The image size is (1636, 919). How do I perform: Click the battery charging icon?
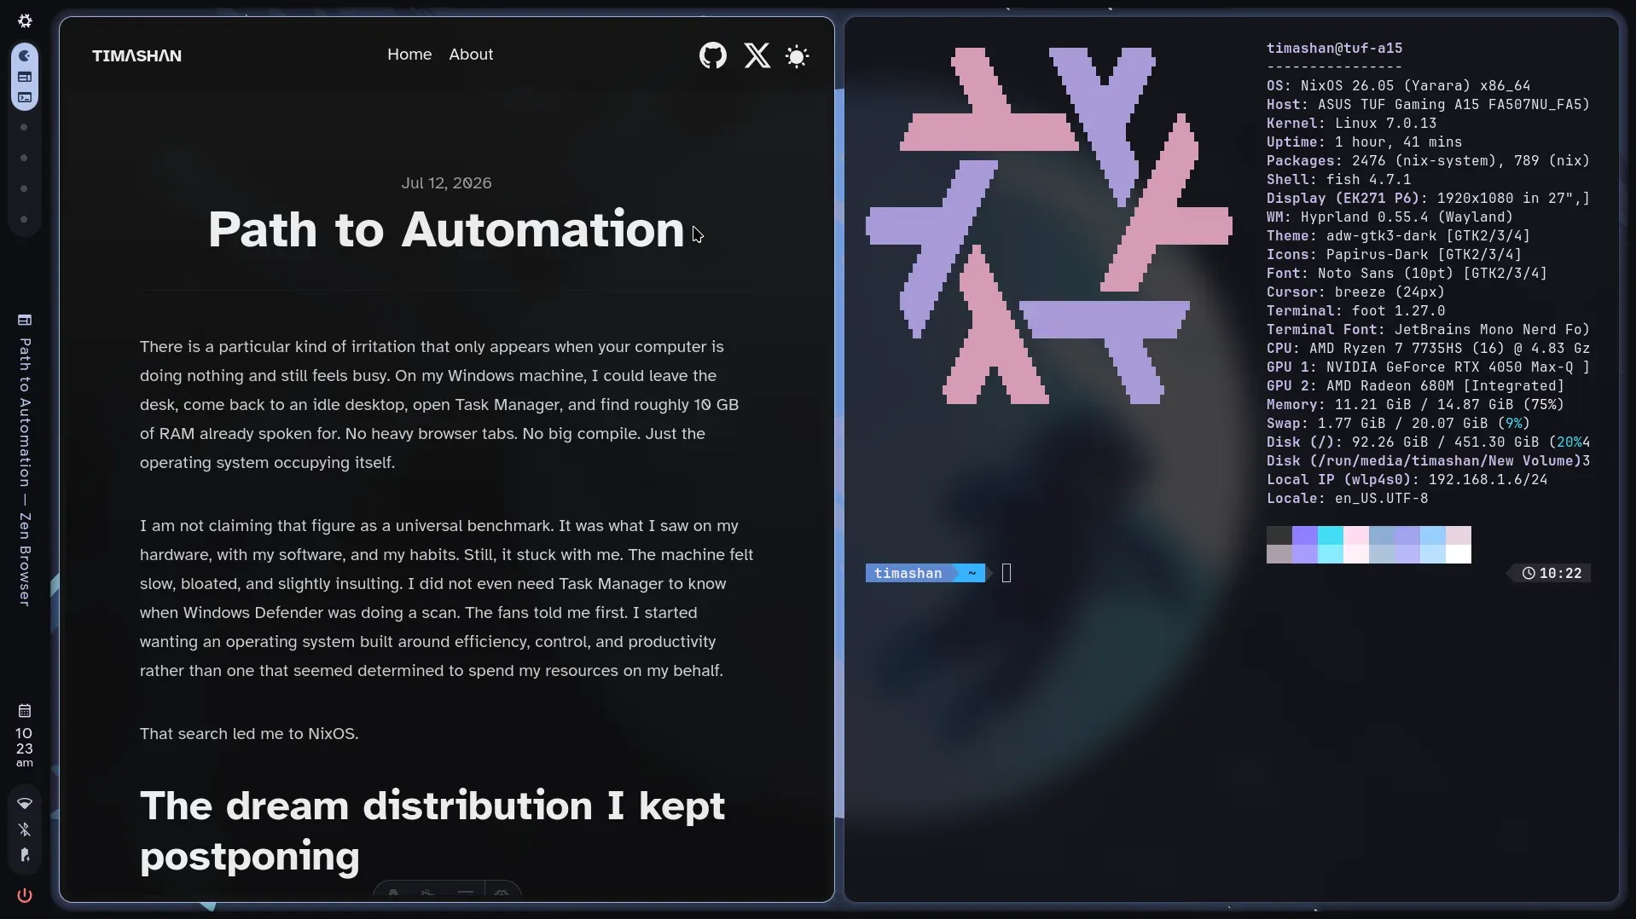click(25, 855)
